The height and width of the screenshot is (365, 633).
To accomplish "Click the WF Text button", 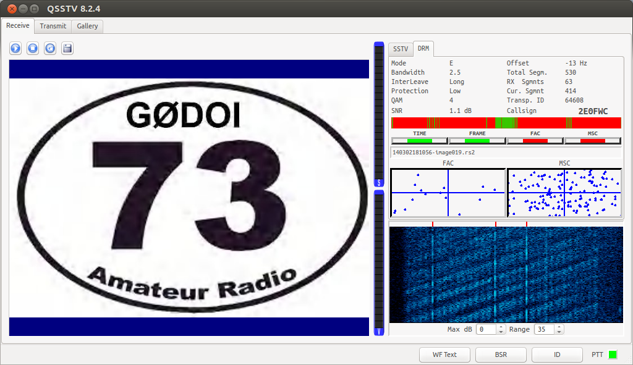I will (x=444, y=355).
